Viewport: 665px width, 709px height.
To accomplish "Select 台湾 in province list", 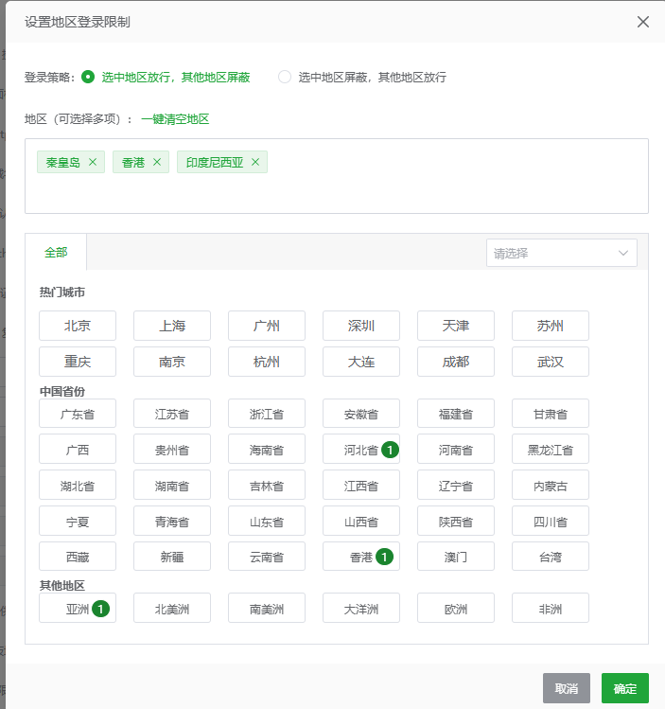I will (551, 557).
